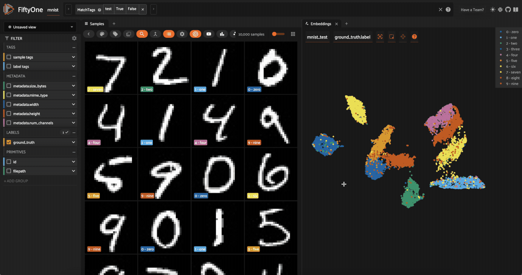This screenshot has height=275, width=522.
Task: Click the FiftyOne logo icon
Action: click(x=8, y=9)
